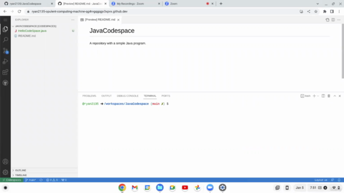The height and width of the screenshot is (193, 344).
Task: Click the editor vertical scrollbar
Action: coord(342,51)
